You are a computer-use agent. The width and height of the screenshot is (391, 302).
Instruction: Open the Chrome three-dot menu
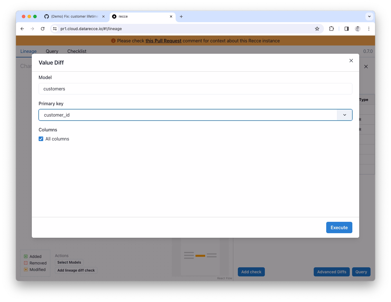[x=369, y=29]
